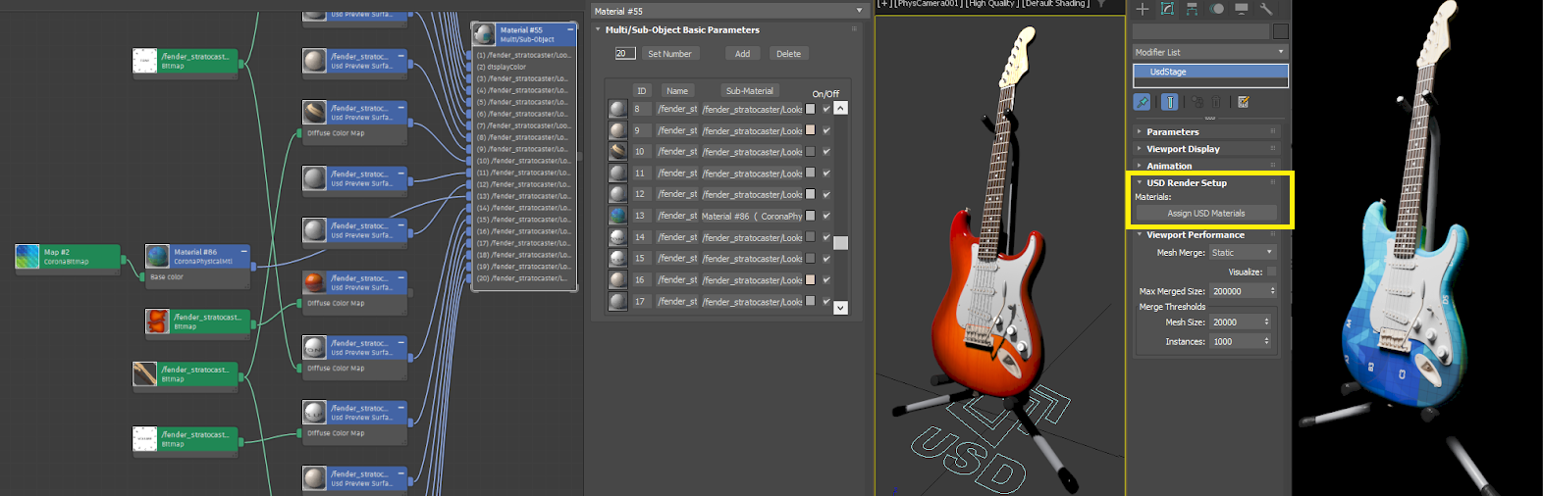Open the Display command panel tab

tap(1242, 9)
